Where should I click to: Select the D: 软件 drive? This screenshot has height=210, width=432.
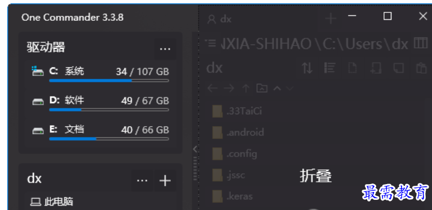click(100, 104)
